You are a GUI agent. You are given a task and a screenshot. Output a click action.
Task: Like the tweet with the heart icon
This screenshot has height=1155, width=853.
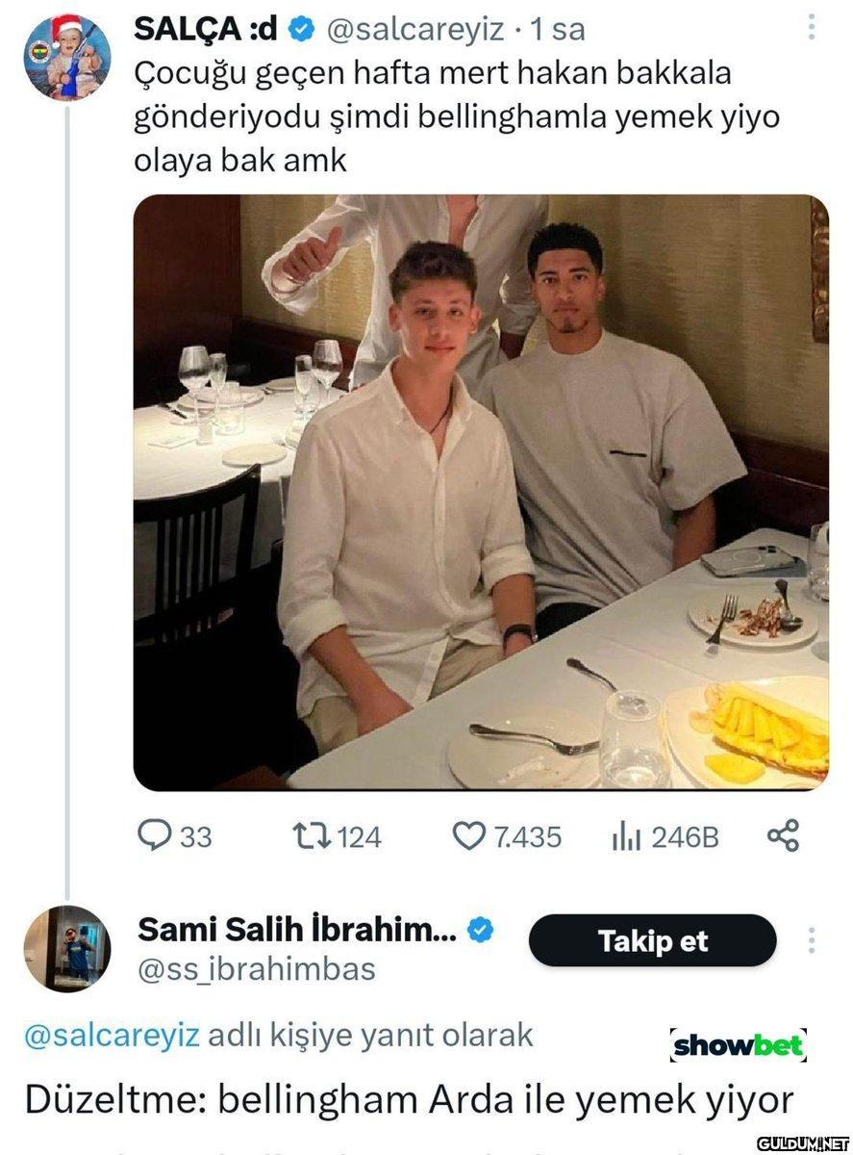click(469, 835)
